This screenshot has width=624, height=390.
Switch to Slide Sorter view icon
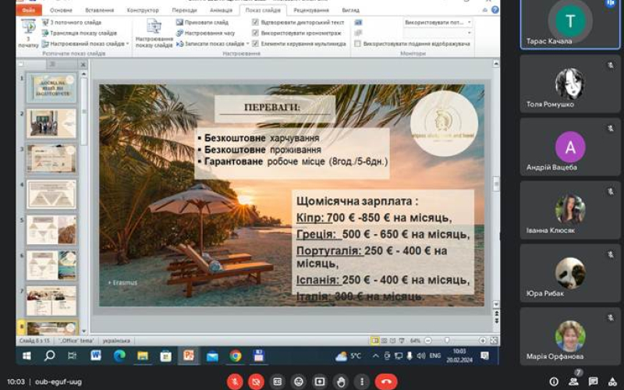(x=384, y=341)
